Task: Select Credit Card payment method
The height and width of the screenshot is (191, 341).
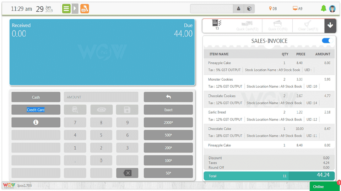Action: pos(36,110)
